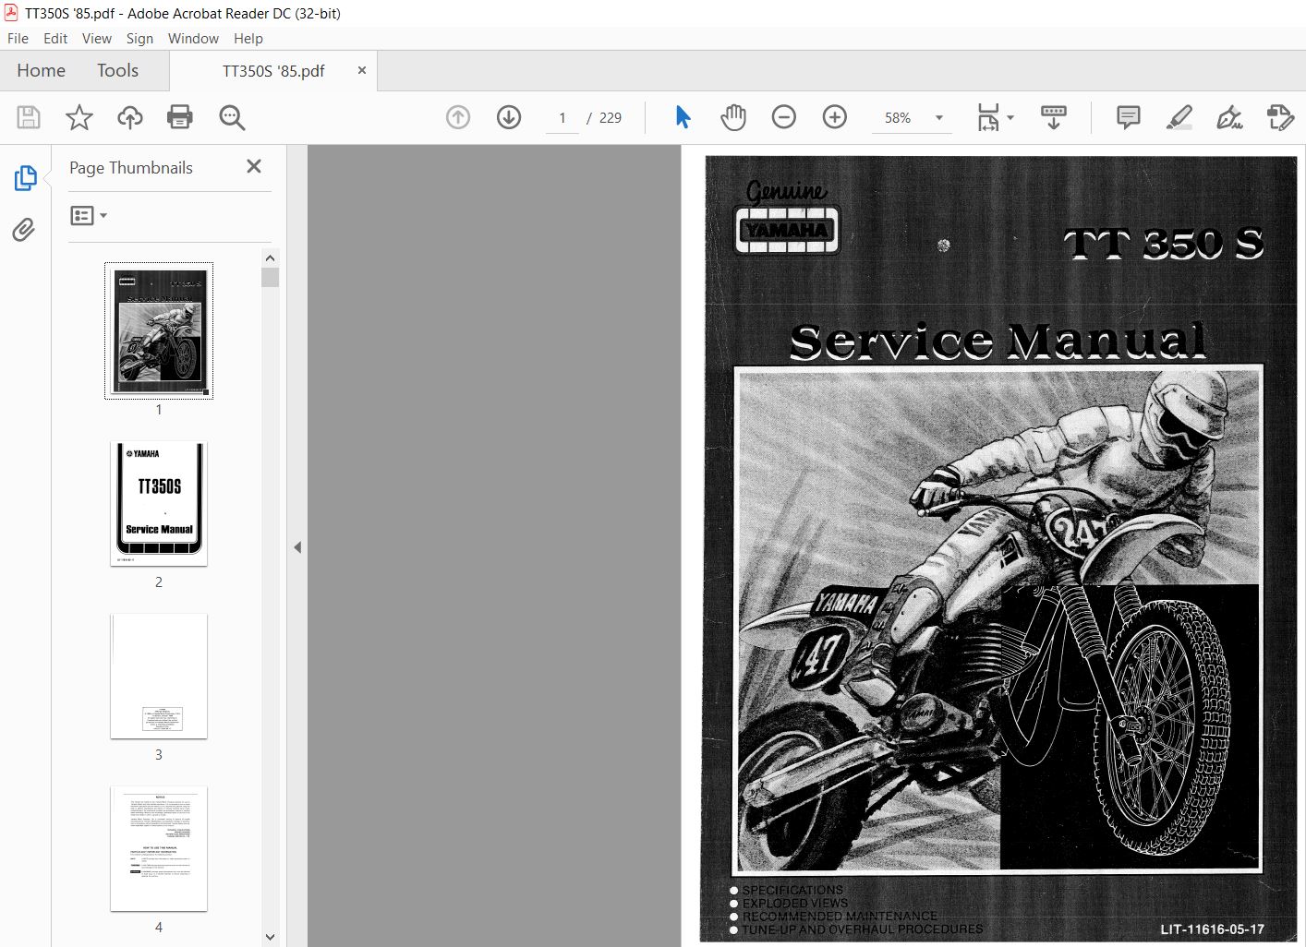Close the TT350S '85.pdf tab

[362, 70]
